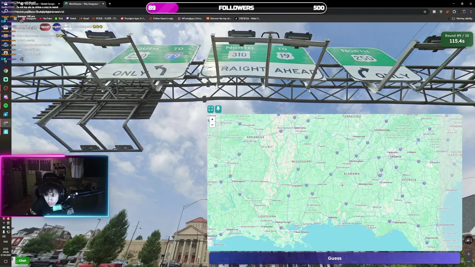Image resolution: width=475 pixels, height=267 pixels.
Task: Submit location with the Guess button
Action: pyautogui.click(x=334, y=258)
